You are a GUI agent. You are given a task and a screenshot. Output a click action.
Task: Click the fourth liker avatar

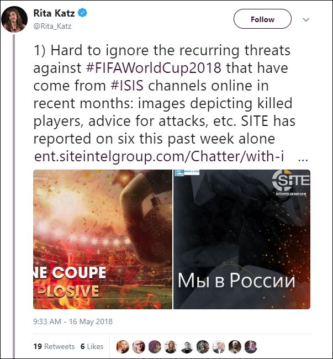(171, 347)
